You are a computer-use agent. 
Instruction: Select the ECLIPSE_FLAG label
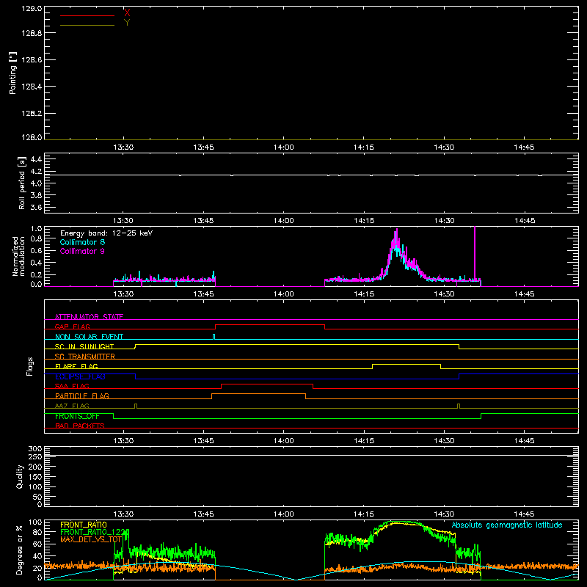click(x=80, y=376)
